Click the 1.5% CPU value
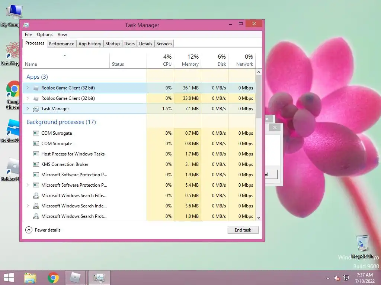The image size is (381, 285). coord(167,109)
